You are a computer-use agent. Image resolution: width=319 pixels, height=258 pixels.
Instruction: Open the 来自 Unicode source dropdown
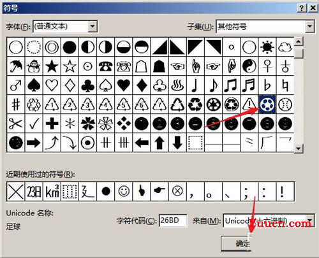pyautogui.click(x=309, y=220)
